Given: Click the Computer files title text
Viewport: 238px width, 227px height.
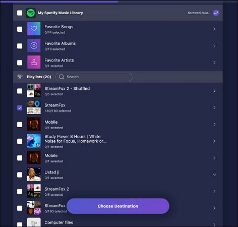Looking at the screenshot, I should (59, 222).
